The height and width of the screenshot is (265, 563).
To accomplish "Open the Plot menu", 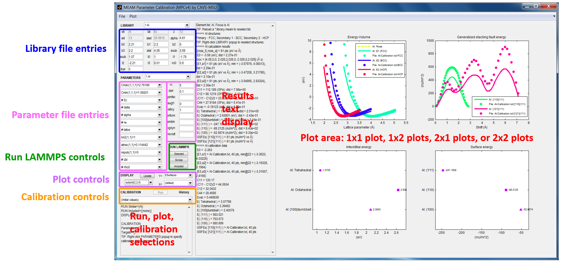I will pyautogui.click(x=133, y=16).
